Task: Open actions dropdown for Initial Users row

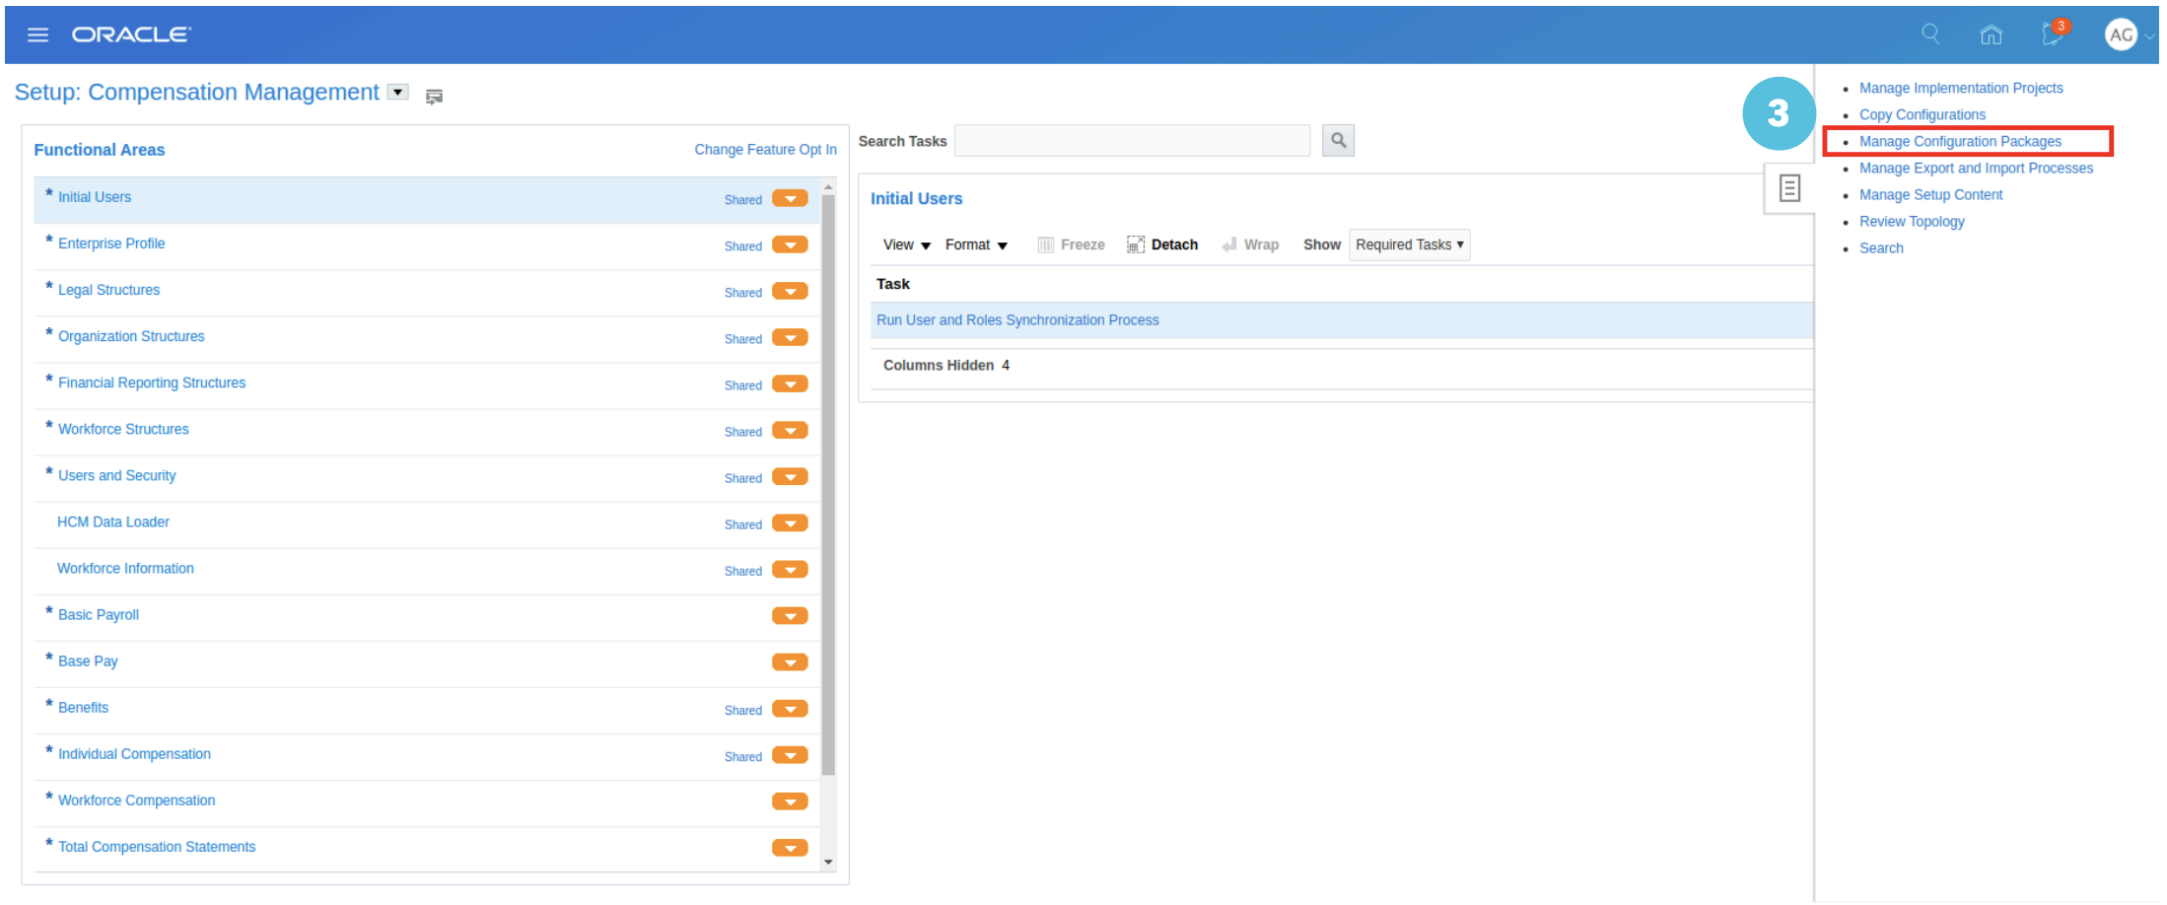Action: tap(790, 198)
